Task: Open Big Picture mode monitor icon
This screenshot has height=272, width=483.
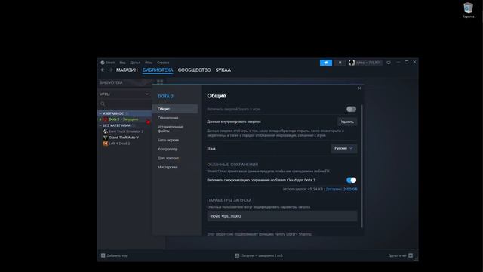Action: point(389,63)
